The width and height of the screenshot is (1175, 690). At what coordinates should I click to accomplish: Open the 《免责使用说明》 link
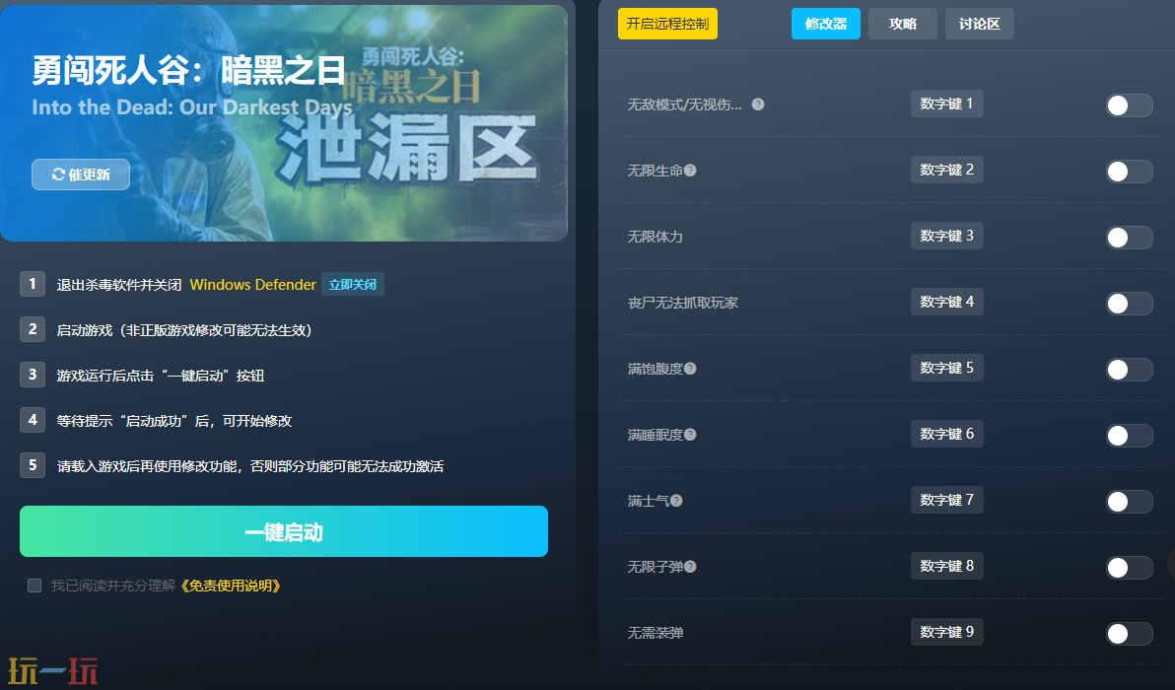click(231, 586)
